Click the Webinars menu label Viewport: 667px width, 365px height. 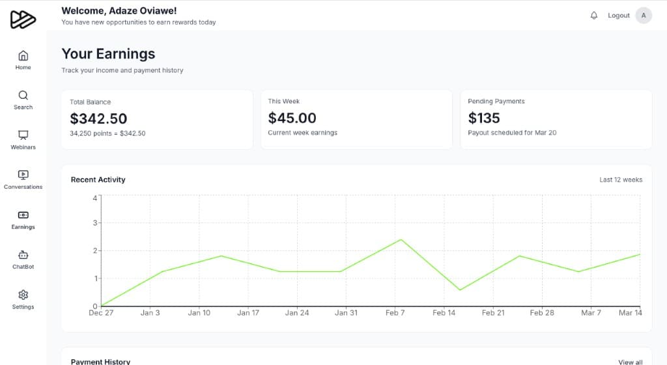23,147
